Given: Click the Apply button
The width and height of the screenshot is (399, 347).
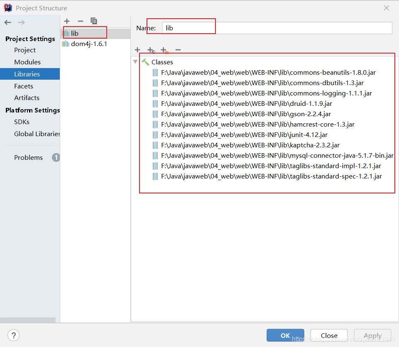Looking at the screenshot, I should click(x=372, y=335).
